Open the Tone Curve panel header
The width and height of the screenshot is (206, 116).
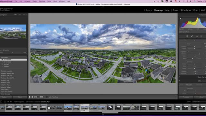point(202,77)
